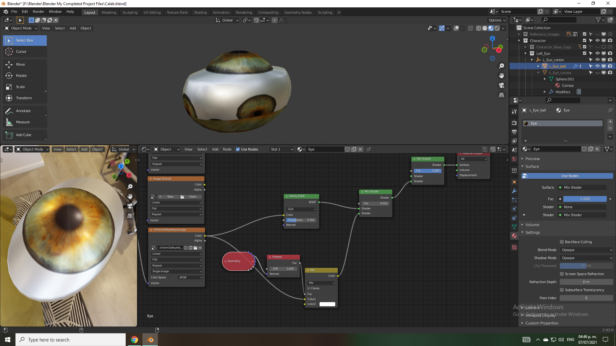The width and height of the screenshot is (616, 346).
Task: Click the Annotate tool icon
Action: [9, 111]
